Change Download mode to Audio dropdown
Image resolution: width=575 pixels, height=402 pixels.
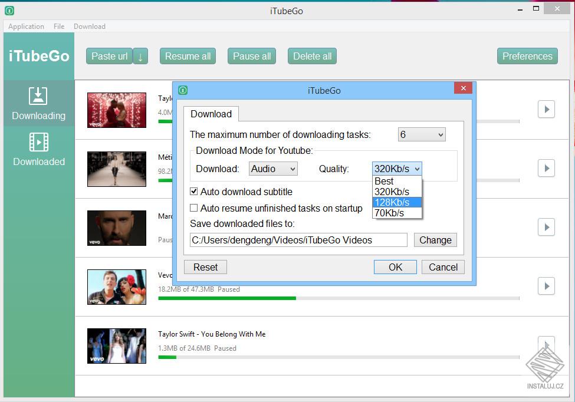(273, 169)
